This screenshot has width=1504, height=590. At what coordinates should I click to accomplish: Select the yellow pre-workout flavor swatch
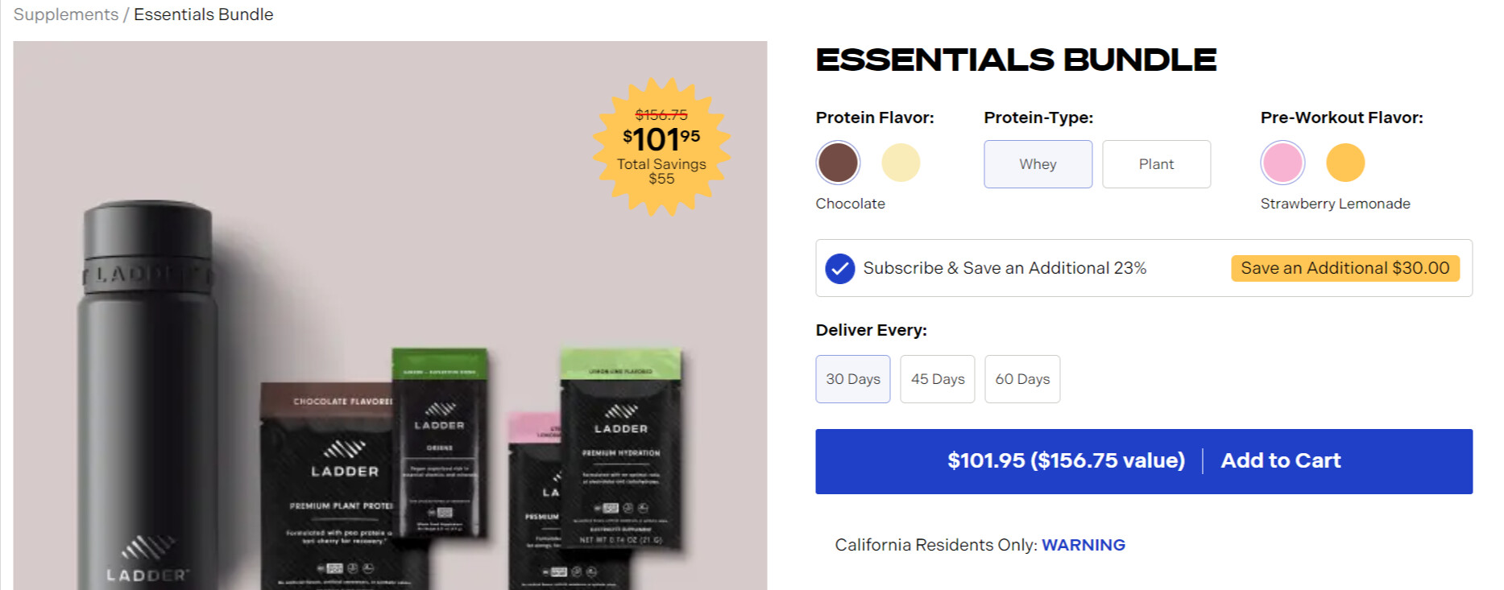1345,163
